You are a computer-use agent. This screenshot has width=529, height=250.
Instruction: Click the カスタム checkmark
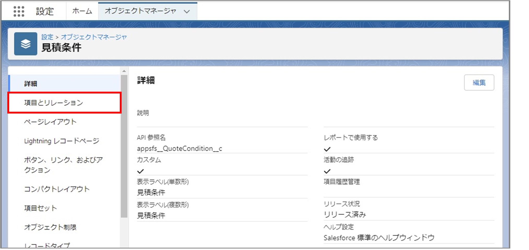click(x=140, y=171)
